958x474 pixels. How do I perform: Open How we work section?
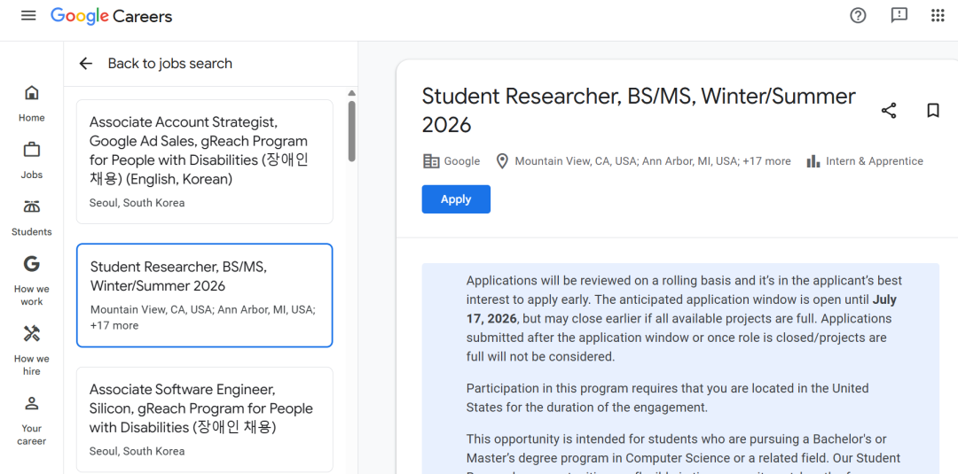pos(32,280)
